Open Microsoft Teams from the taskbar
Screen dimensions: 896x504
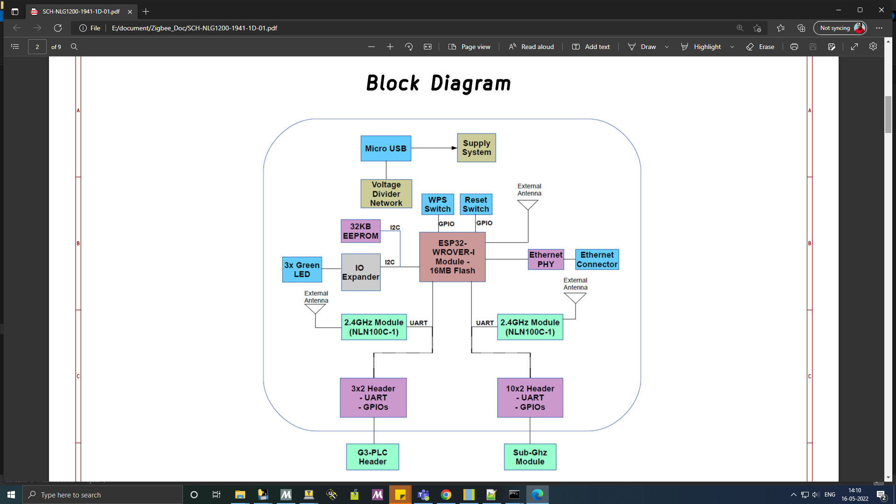pyautogui.click(x=423, y=495)
